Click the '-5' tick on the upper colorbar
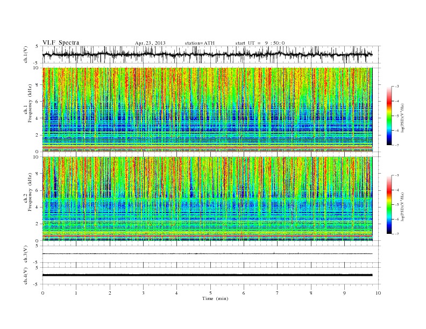The image size is (426, 329). point(397,116)
